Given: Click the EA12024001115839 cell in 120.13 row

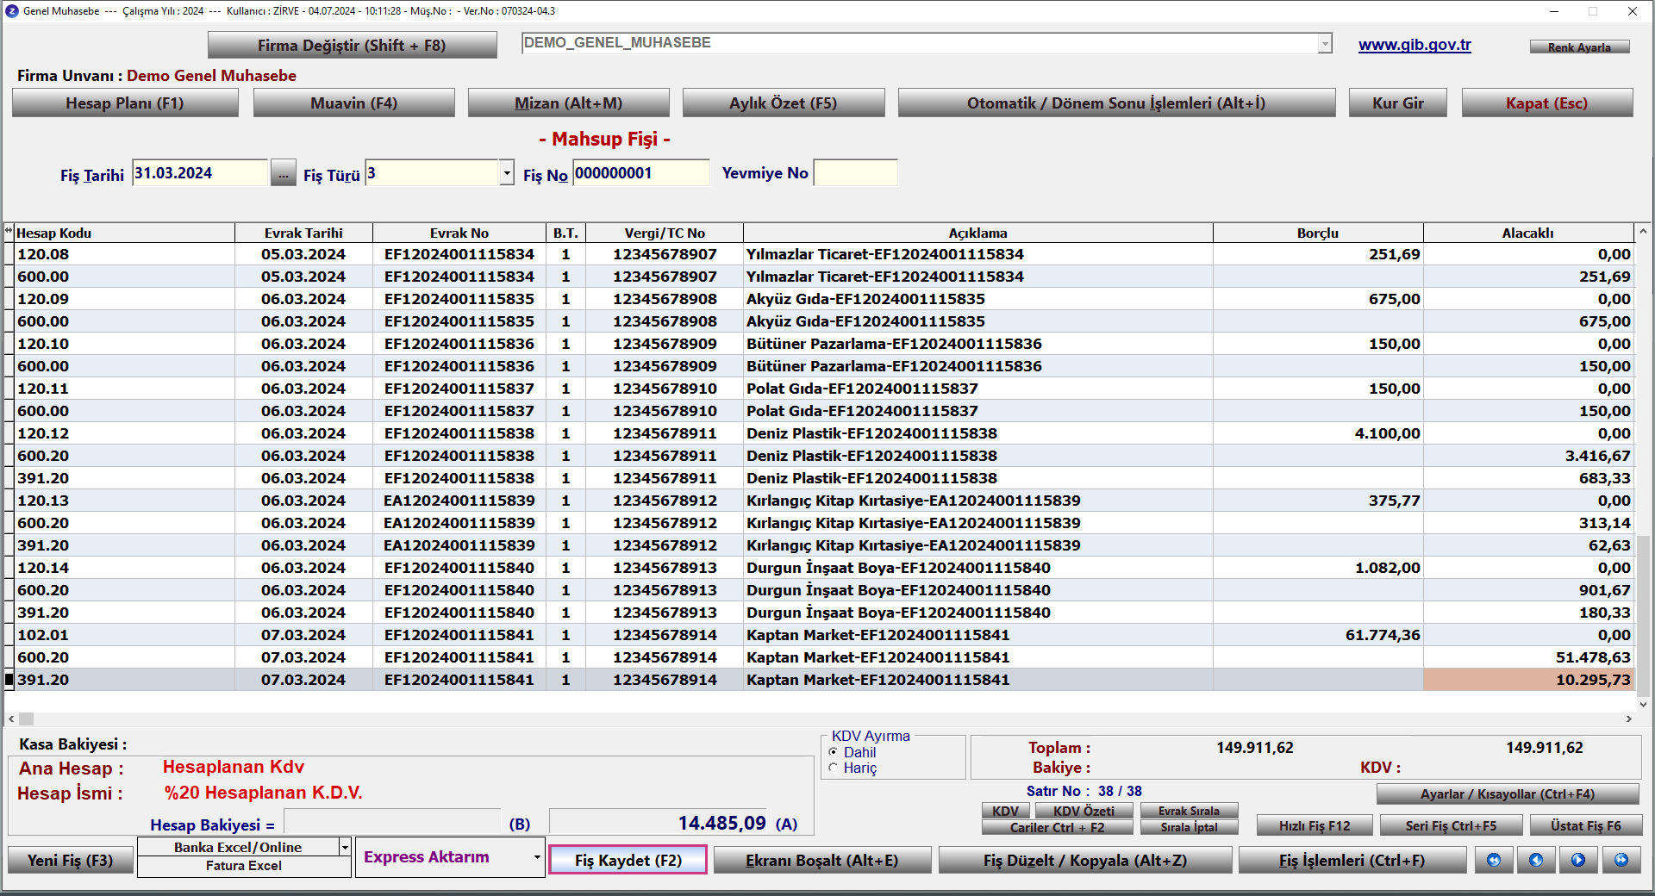Looking at the screenshot, I should coord(459,501).
